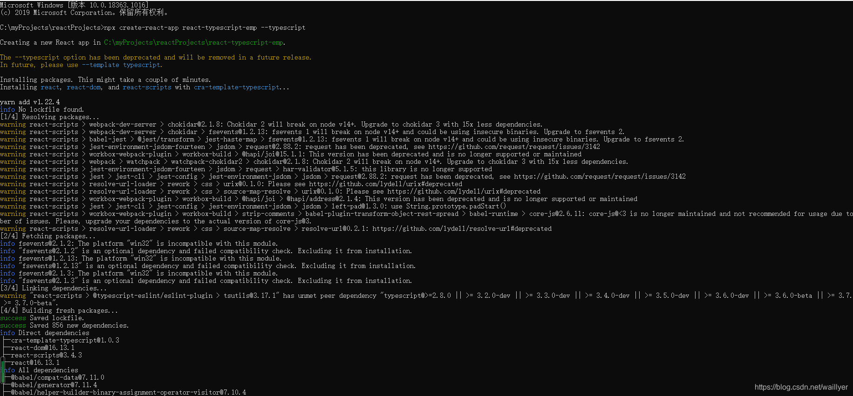Click the "react@16.13.1" dependency entry
The width and height of the screenshot is (853, 396).
[x=35, y=362]
